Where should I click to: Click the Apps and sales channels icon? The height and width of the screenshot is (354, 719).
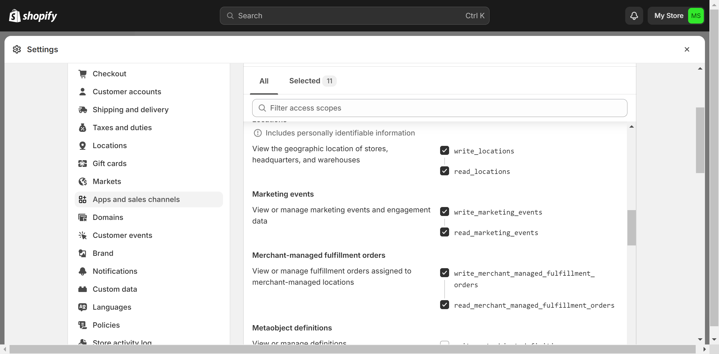83,199
